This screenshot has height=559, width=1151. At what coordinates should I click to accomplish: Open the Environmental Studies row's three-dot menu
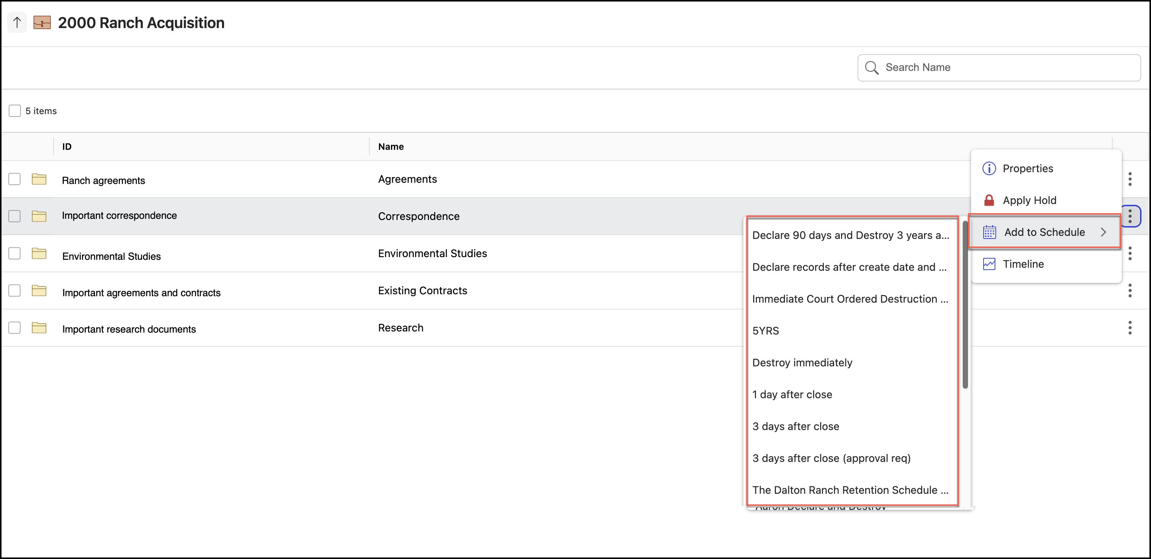coord(1130,254)
